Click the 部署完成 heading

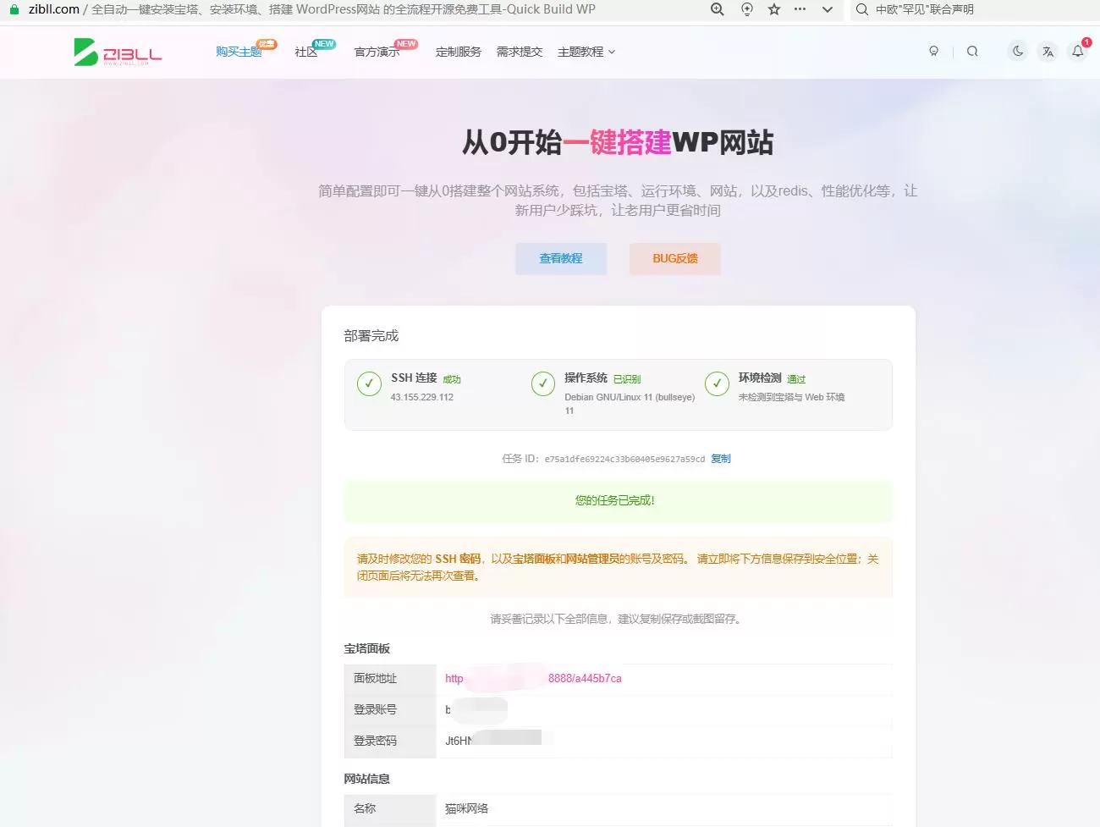coord(371,336)
